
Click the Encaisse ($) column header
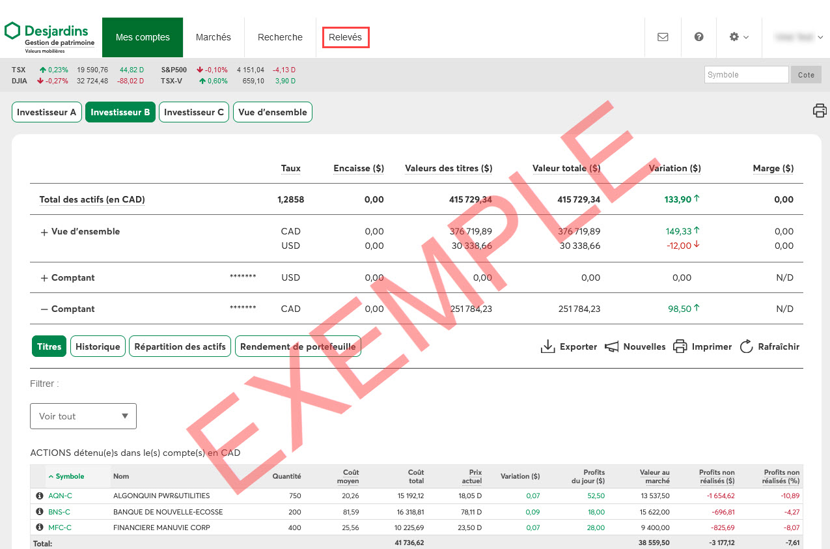click(359, 168)
